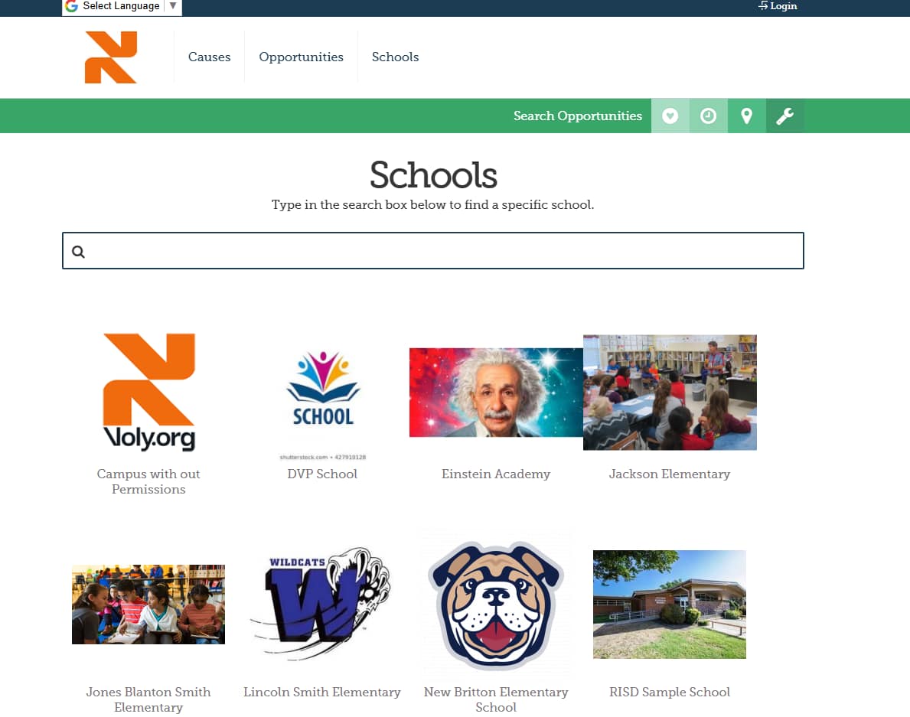Click the login arrow icon in the top bar

(762, 6)
